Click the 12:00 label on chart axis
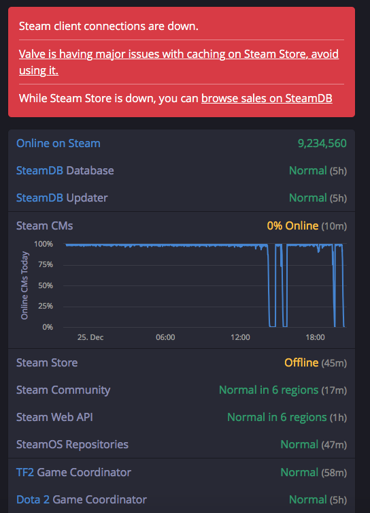The image size is (370, 513). click(240, 337)
